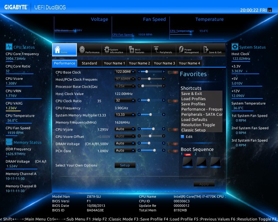Image resolution: width=278 pixels, height=222 pixels.
Task: Toggle the CPU Base Clock switch
Action: [173, 72]
